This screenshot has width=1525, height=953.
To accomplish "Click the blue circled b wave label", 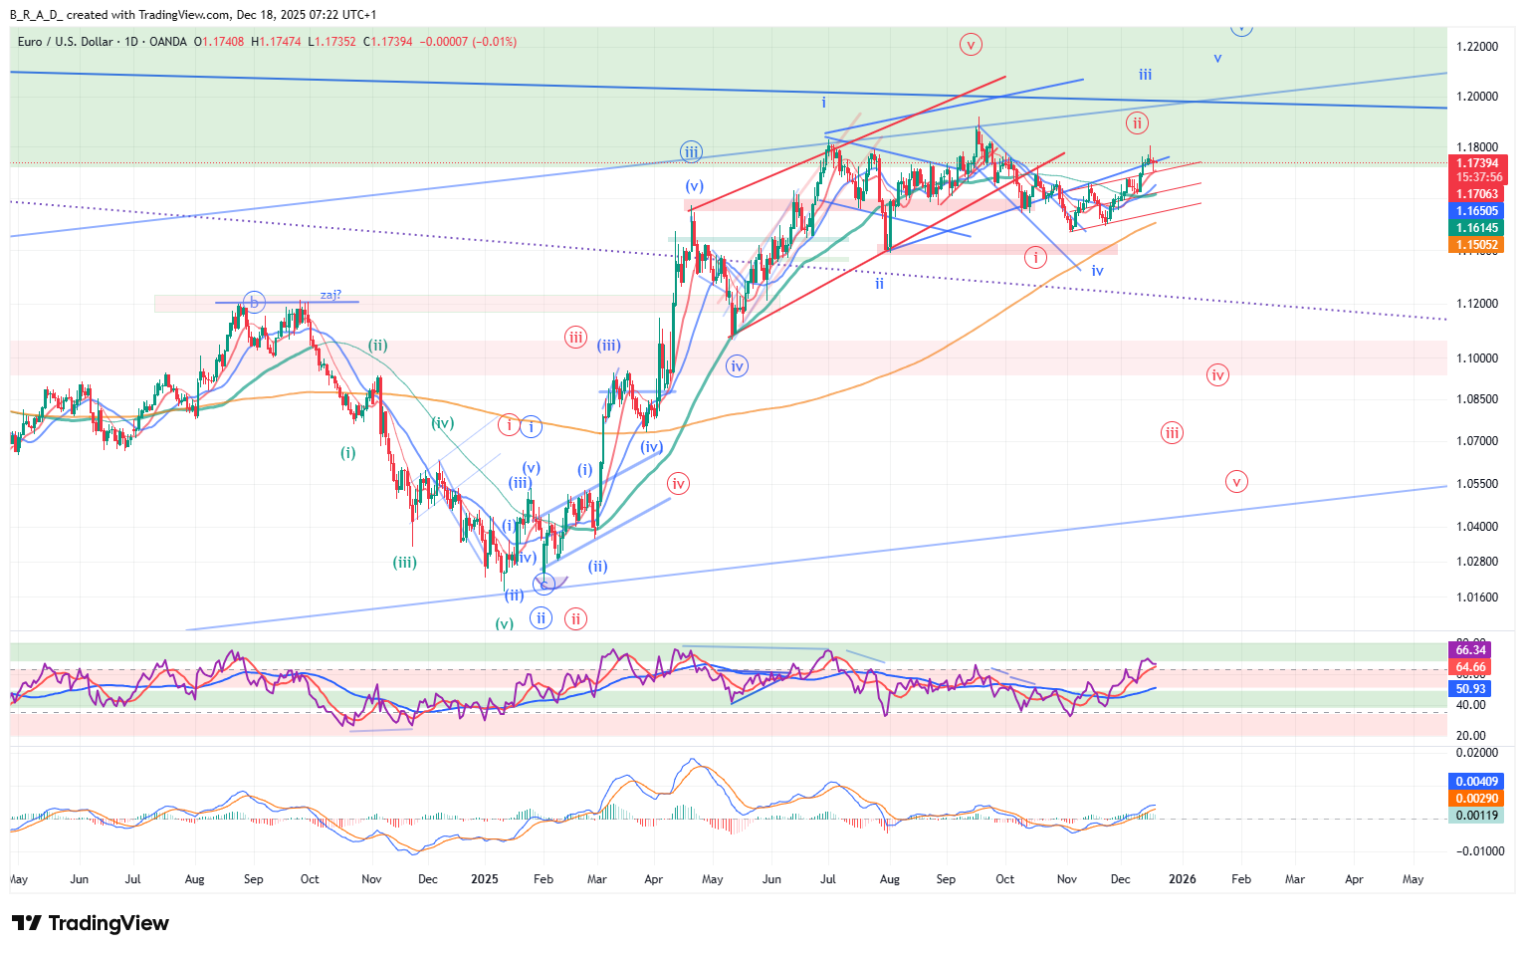I will coord(254,302).
